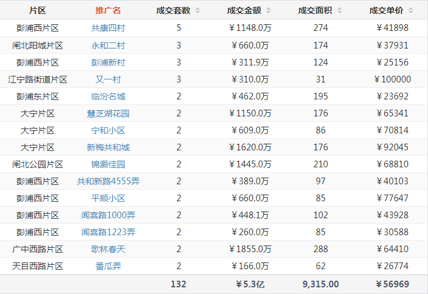Open the 锦灏佳园 link

click(108, 164)
